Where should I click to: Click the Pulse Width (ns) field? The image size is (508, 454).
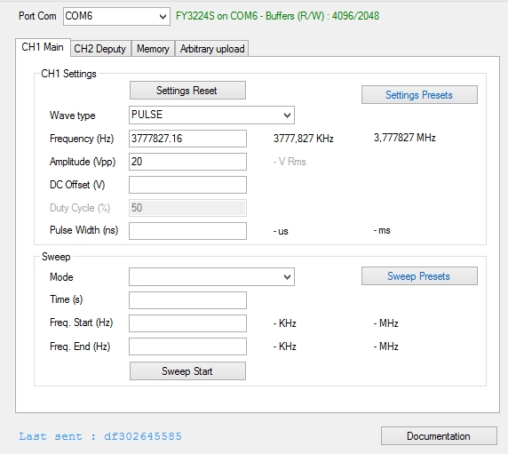coord(187,231)
